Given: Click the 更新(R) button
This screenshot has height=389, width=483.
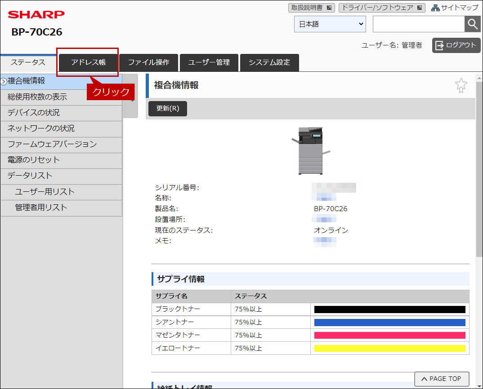Looking at the screenshot, I should point(168,109).
